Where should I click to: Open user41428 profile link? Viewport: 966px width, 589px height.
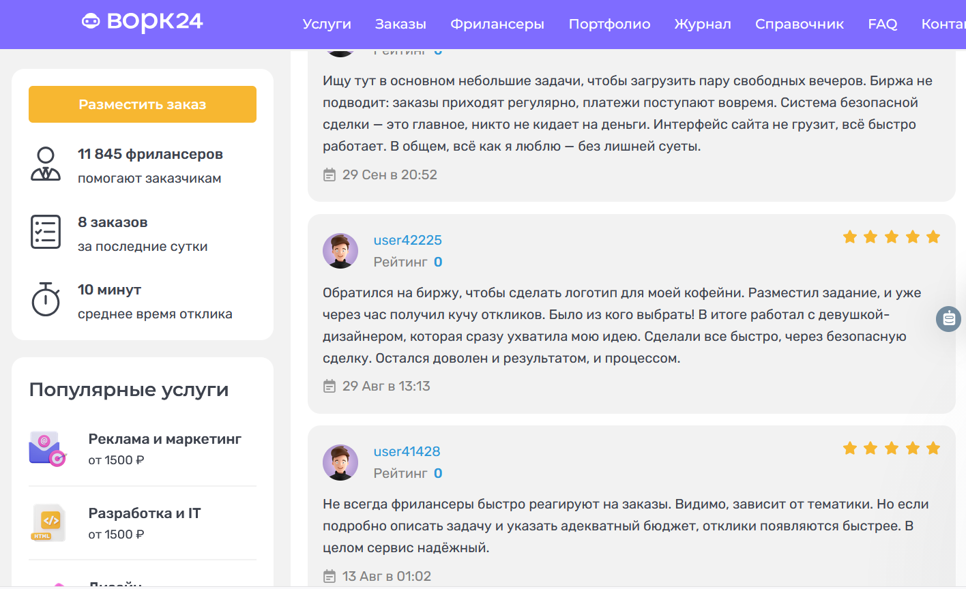pos(407,451)
